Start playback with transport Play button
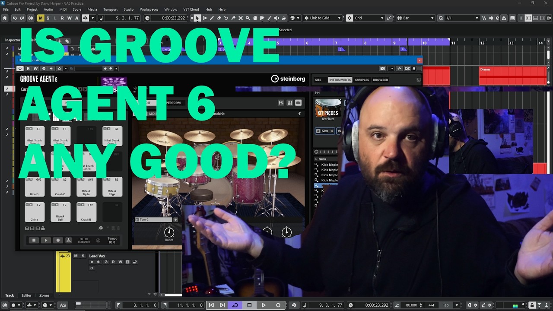Viewport: 553px width, 311px height. click(264, 305)
